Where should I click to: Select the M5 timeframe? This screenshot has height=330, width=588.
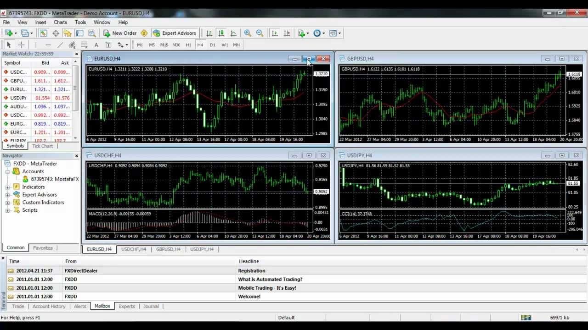[152, 44]
